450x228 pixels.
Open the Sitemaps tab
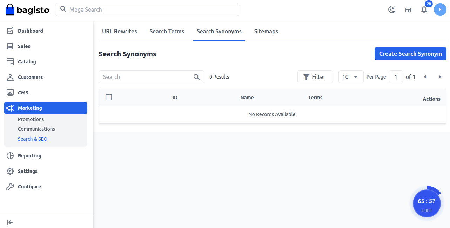266,31
